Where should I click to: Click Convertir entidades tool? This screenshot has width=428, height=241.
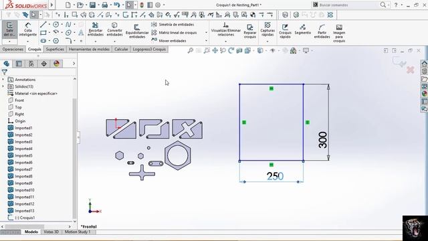pyautogui.click(x=114, y=29)
